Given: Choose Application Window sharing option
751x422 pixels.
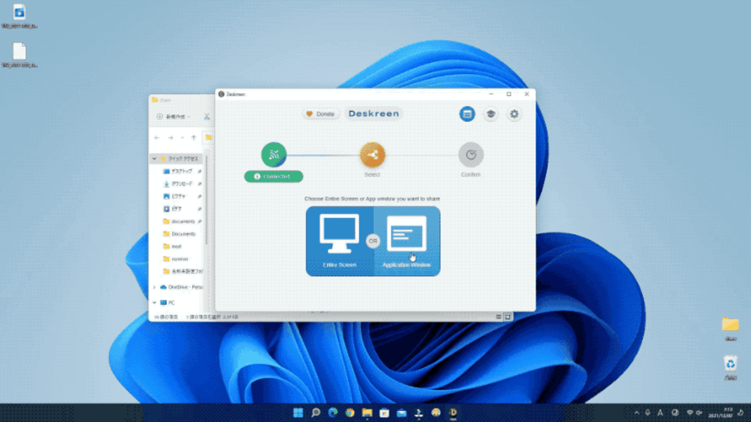Looking at the screenshot, I should pyautogui.click(x=407, y=241).
